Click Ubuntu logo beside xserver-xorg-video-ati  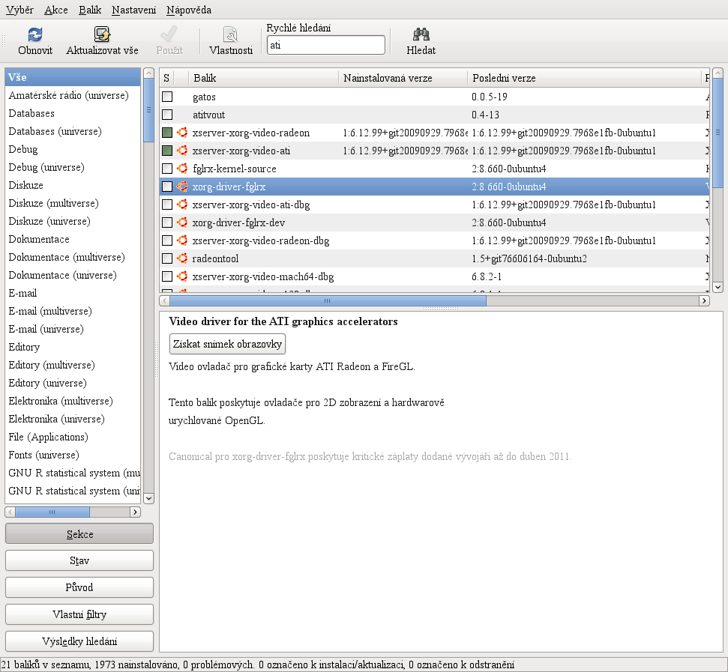pyautogui.click(x=182, y=151)
